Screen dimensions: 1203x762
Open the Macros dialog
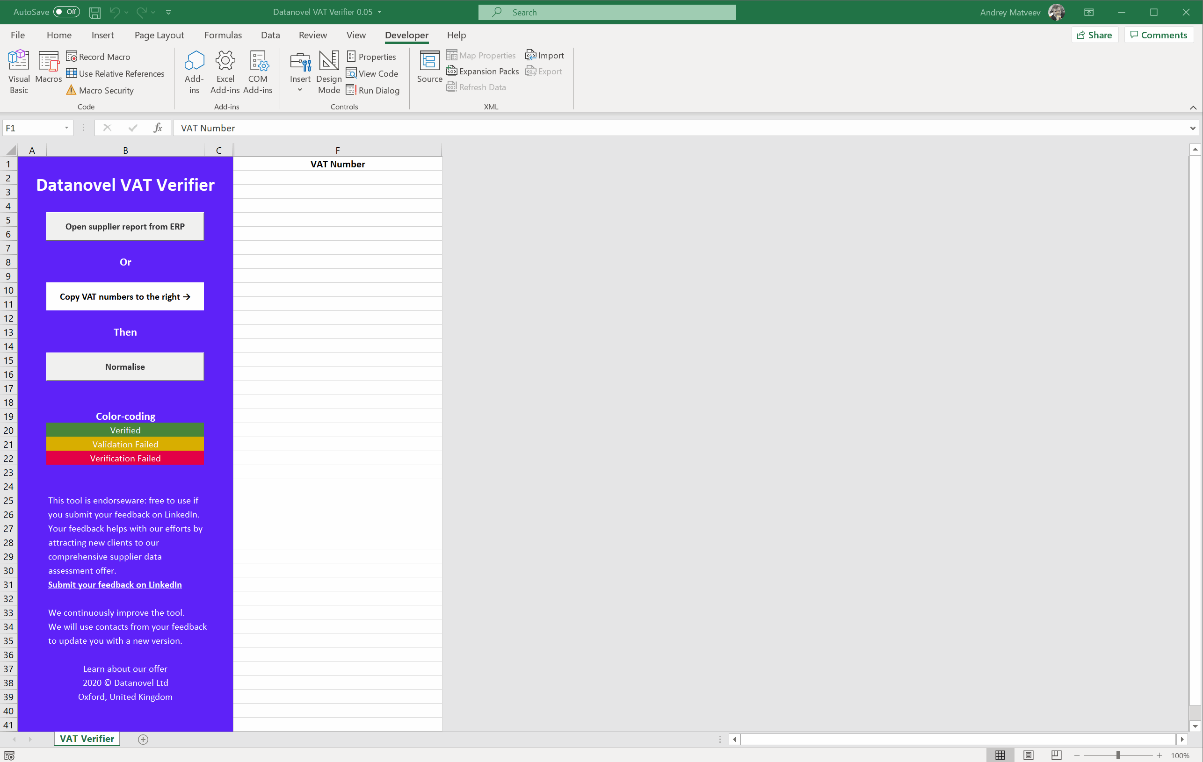pyautogui.click(x=49, y=67)
